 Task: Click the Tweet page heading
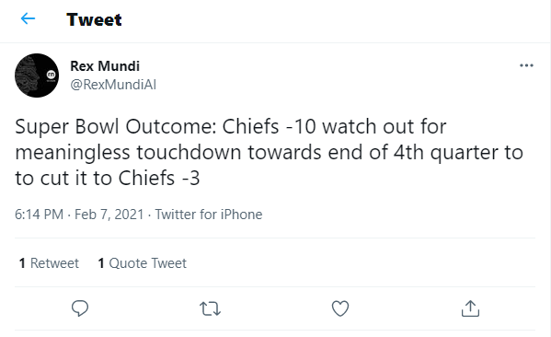(94, 19)
